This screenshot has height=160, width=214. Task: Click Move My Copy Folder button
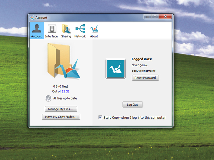(x=61, y=117)
